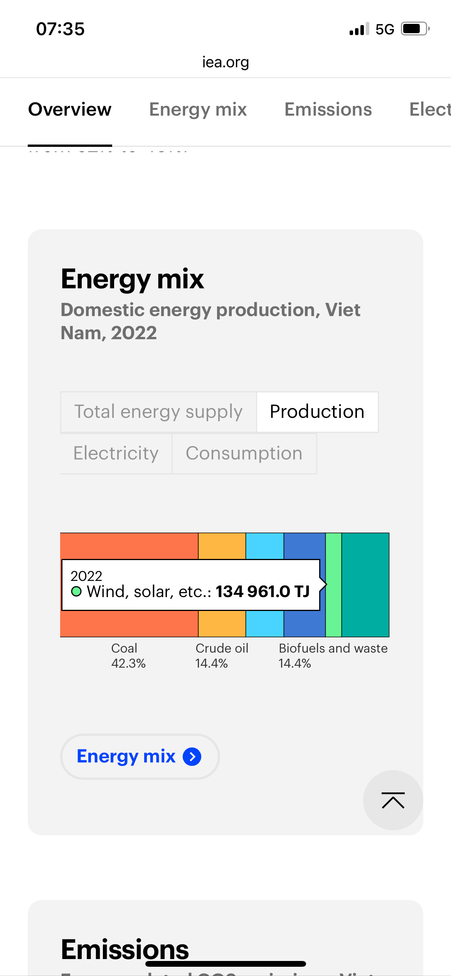This screenshot has height=976, width=451.
Task: Tap the orange Coal bar segment
Action: 129,546
